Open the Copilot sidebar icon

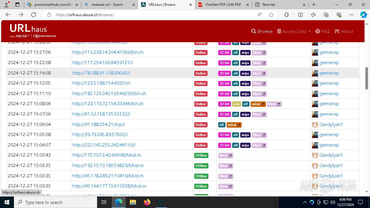tap(363, 15)
